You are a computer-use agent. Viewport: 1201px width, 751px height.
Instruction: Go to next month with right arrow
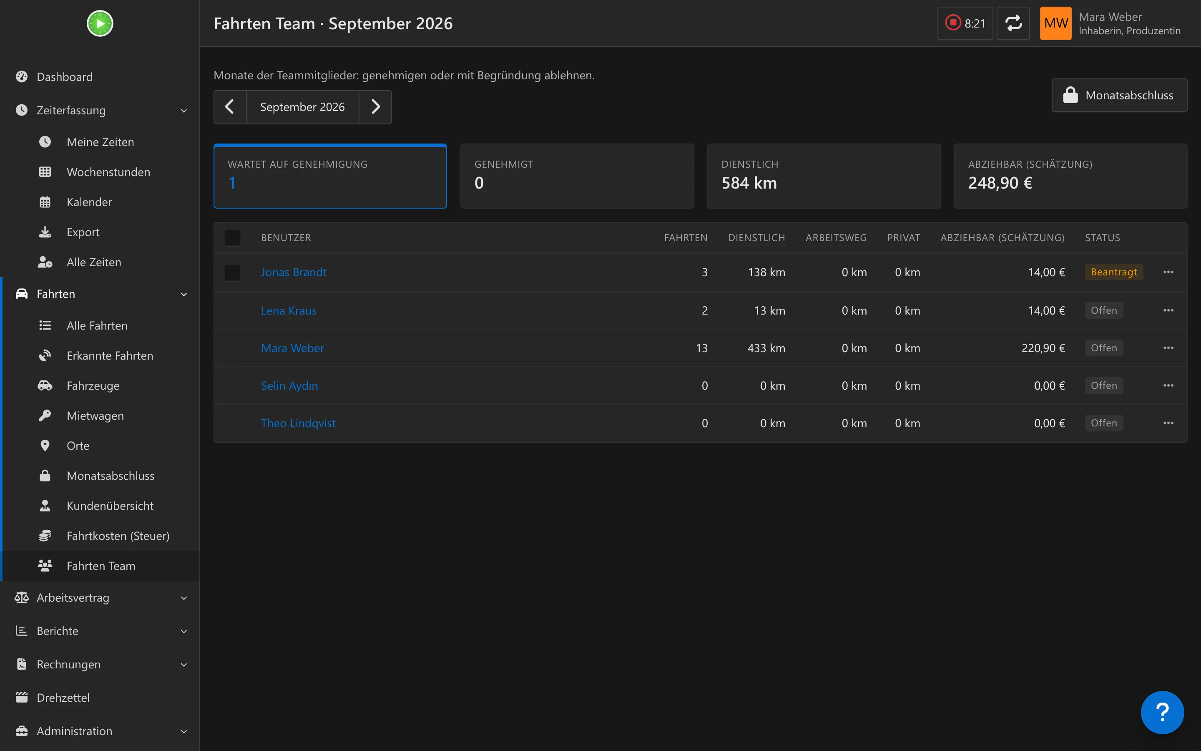pos(375,107)
